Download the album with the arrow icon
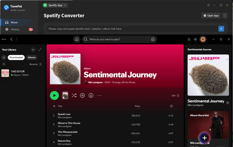 point(91,95)
